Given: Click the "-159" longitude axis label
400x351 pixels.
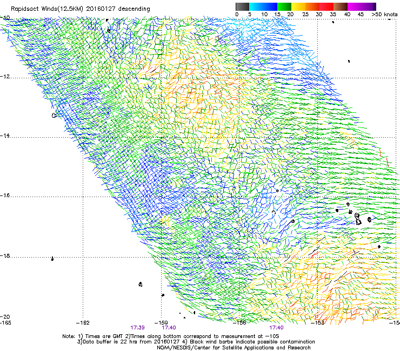Looking at the screenshot, I should [x=161, y=323].
